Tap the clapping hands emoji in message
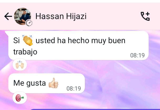160x110 pixels. point(28,40)
